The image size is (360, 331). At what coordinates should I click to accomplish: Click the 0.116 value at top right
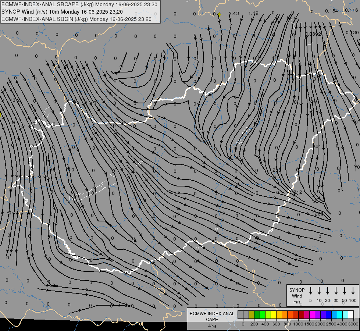click(x=352, y=10)
